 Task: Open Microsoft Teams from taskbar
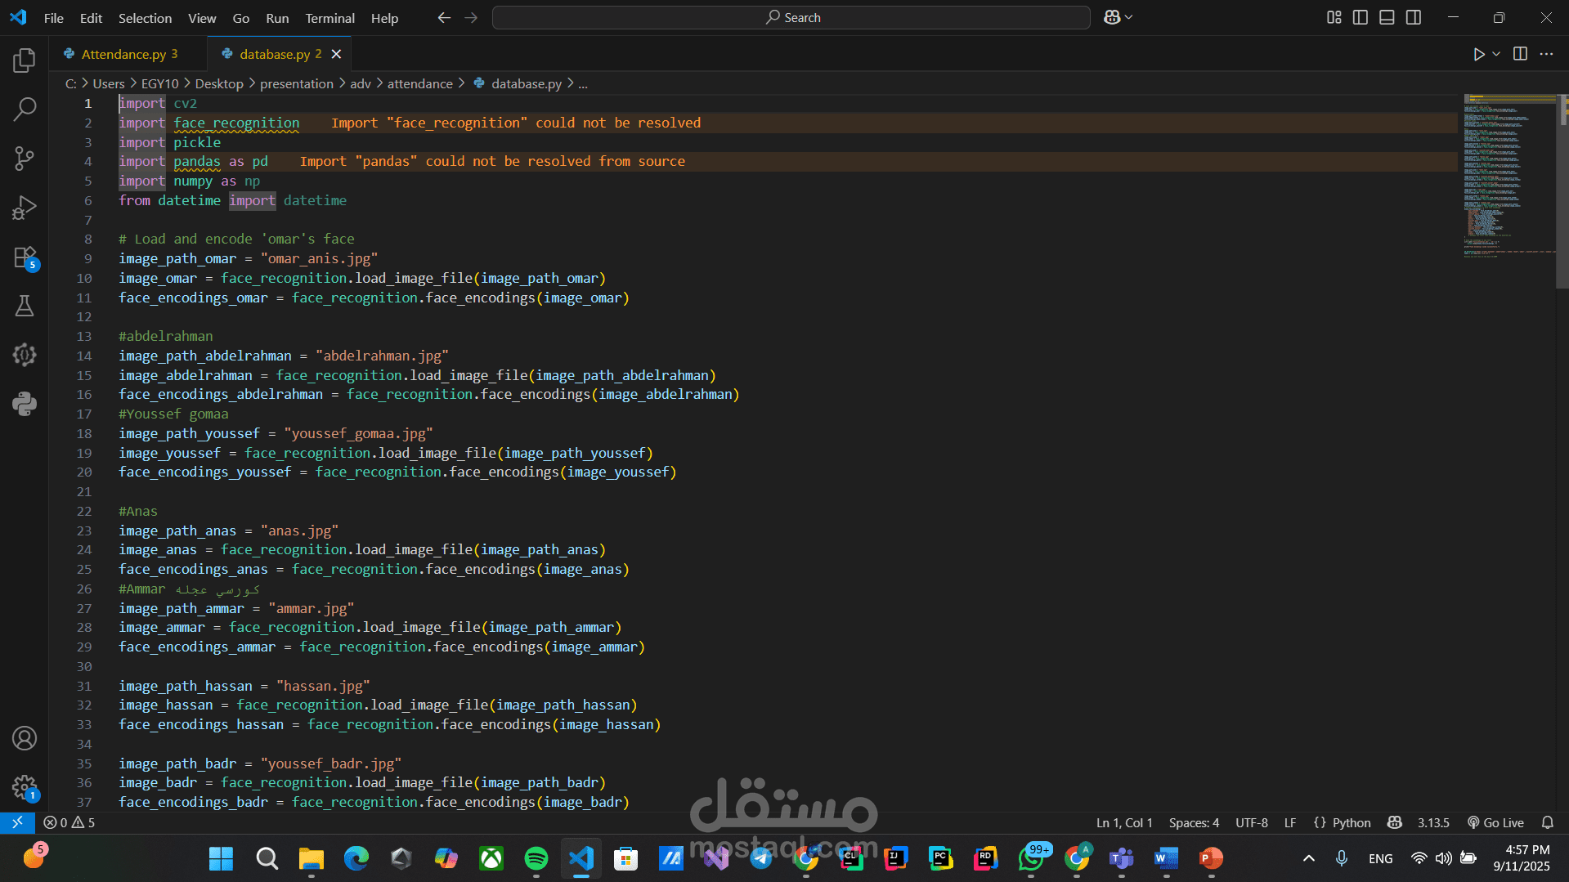pyautogui.click(x=1121, y=858)
